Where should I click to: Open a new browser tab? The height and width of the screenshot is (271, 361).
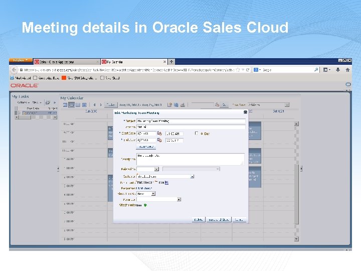click(x=171, y=62)
